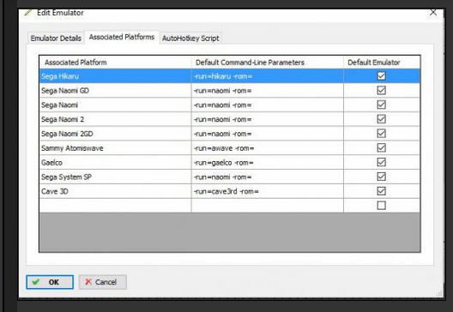Confirm changes with the OK button
The height and width of the screenshot is (312, 453).
[x=50, y=282]
